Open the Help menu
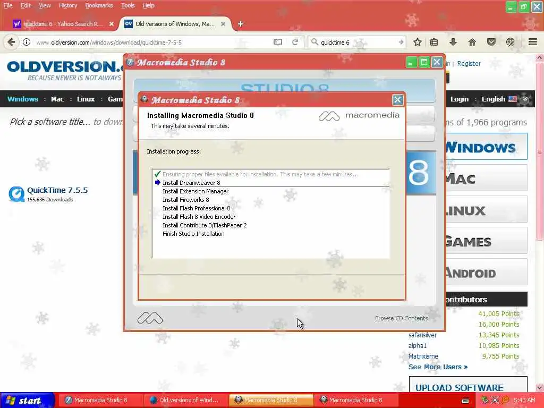544x408 pixels. tap(149, 5)
